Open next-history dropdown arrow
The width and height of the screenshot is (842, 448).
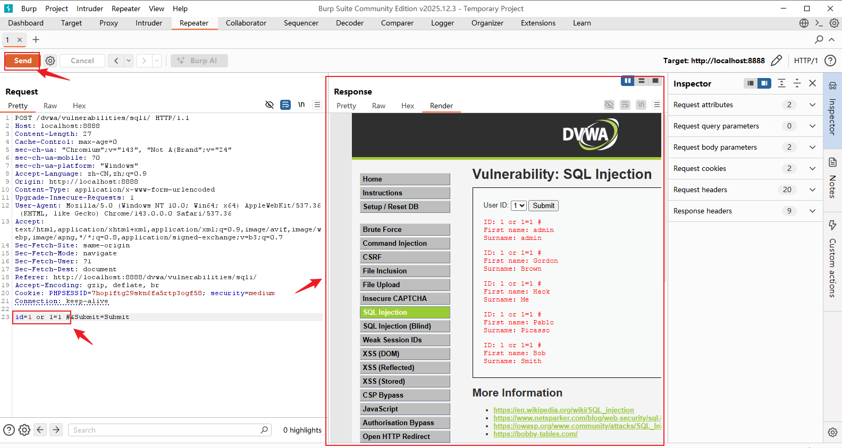click(x=157, y=61)
